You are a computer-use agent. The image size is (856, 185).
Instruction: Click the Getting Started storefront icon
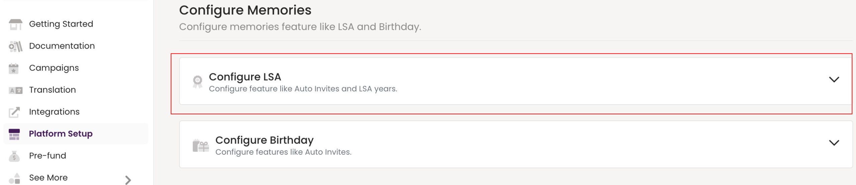tap(15, 24)
